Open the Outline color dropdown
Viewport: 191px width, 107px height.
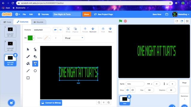point(49,38)
